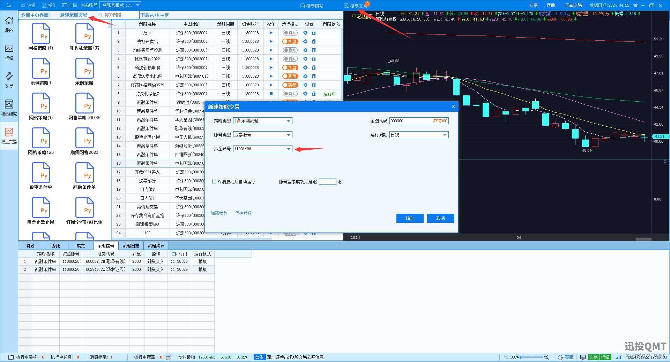Select the 订阅全推时间比较 strategy icon
This screenshot has width=670, height=362.
(x=84, y=211)
